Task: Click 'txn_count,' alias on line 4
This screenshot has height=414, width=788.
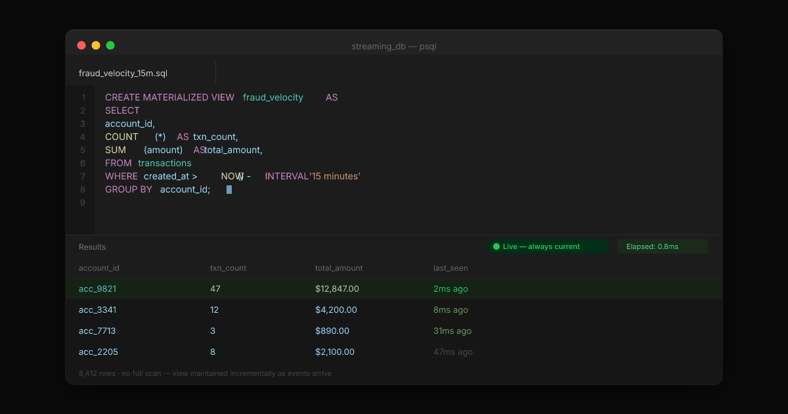Action: pos(215,137)
